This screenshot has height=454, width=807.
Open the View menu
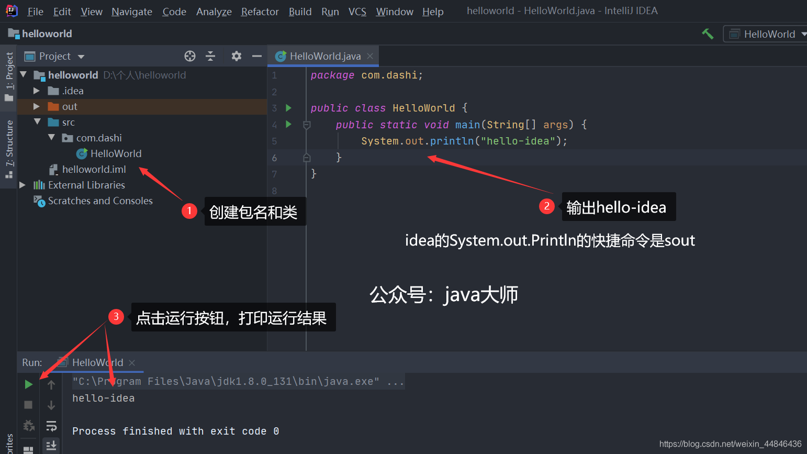pos(92,12)
